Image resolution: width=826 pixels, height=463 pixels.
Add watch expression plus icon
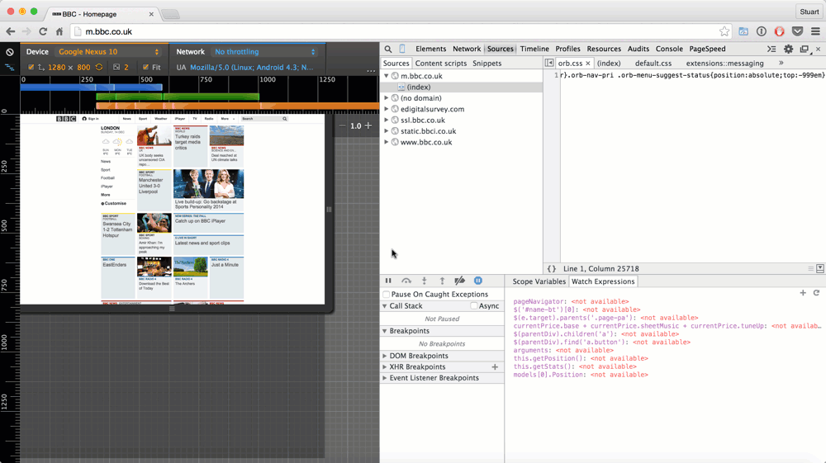coord(803,292)
